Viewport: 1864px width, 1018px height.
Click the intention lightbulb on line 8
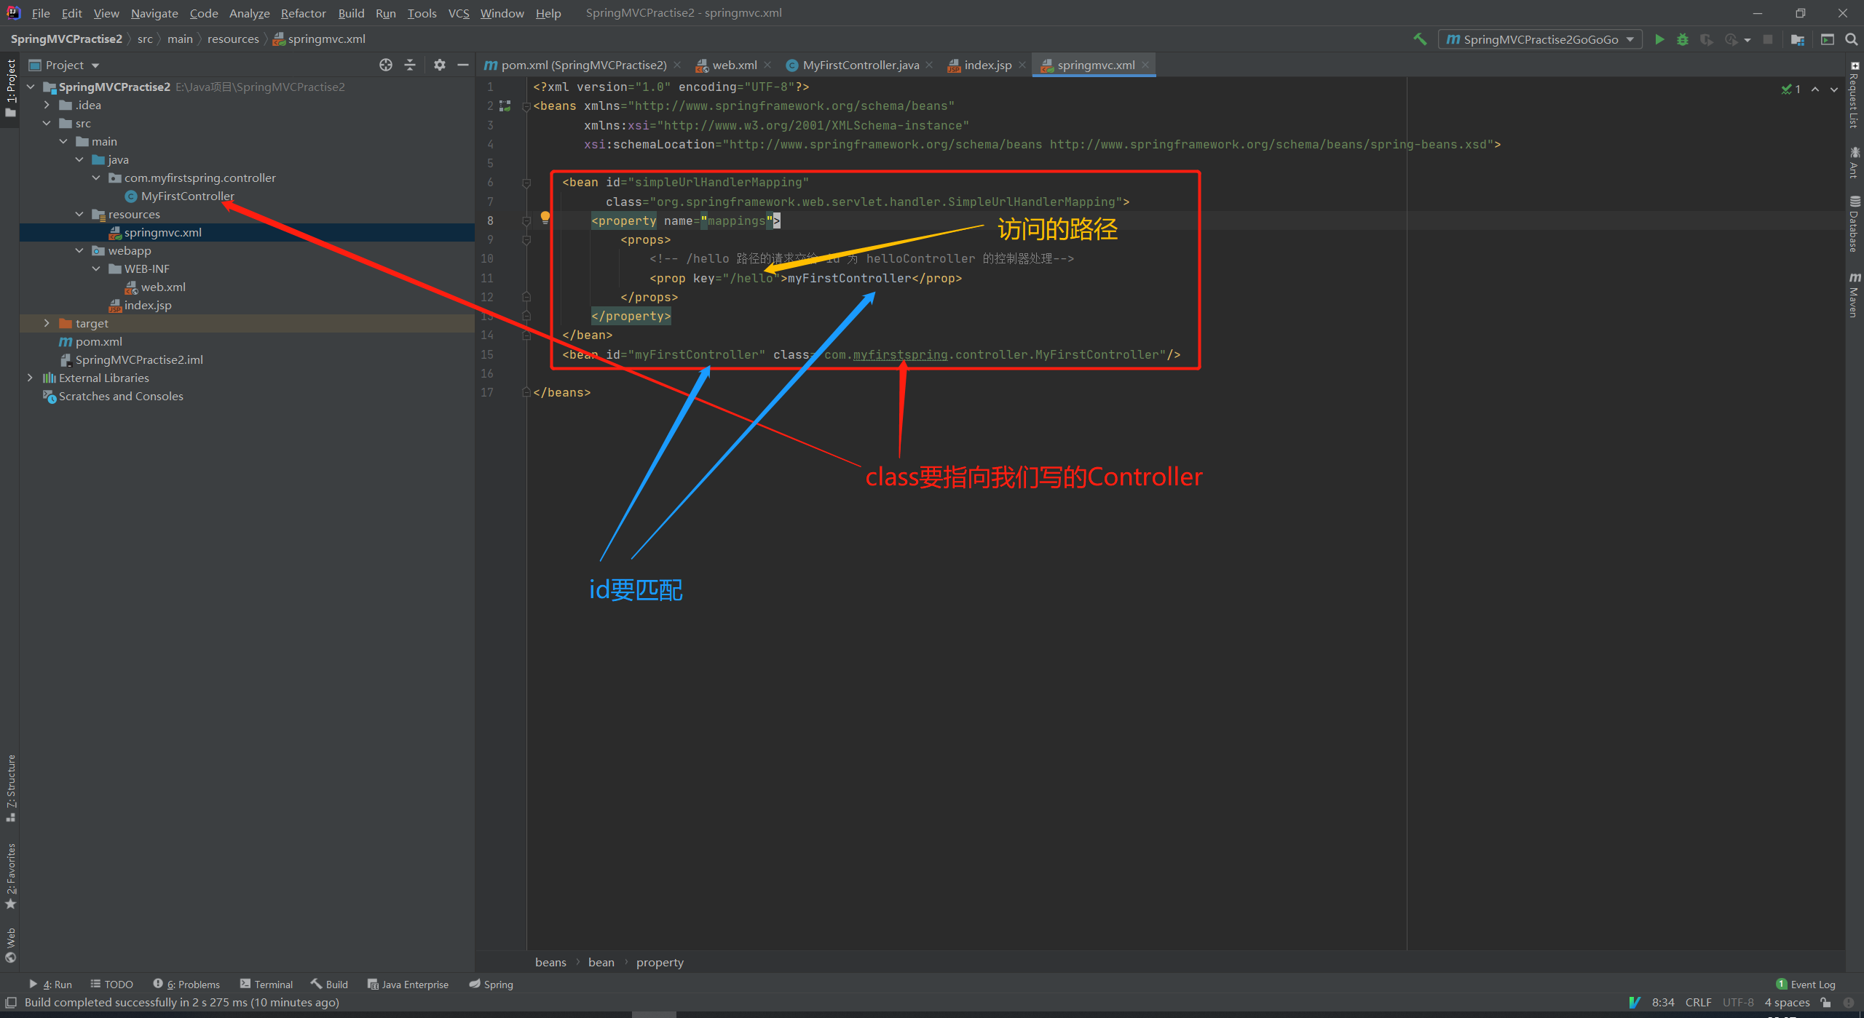[545, 217]
